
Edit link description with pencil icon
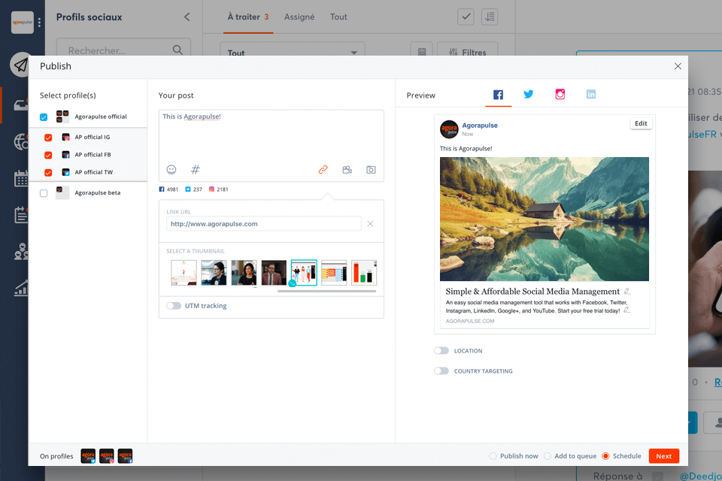click(626, 310)
